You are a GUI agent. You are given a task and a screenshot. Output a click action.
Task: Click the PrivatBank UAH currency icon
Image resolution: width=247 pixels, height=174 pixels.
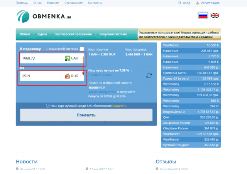coord(67,58)
